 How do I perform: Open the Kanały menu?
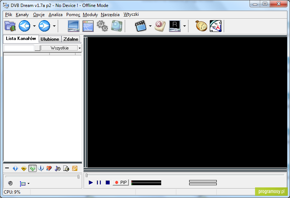[22, 15]
